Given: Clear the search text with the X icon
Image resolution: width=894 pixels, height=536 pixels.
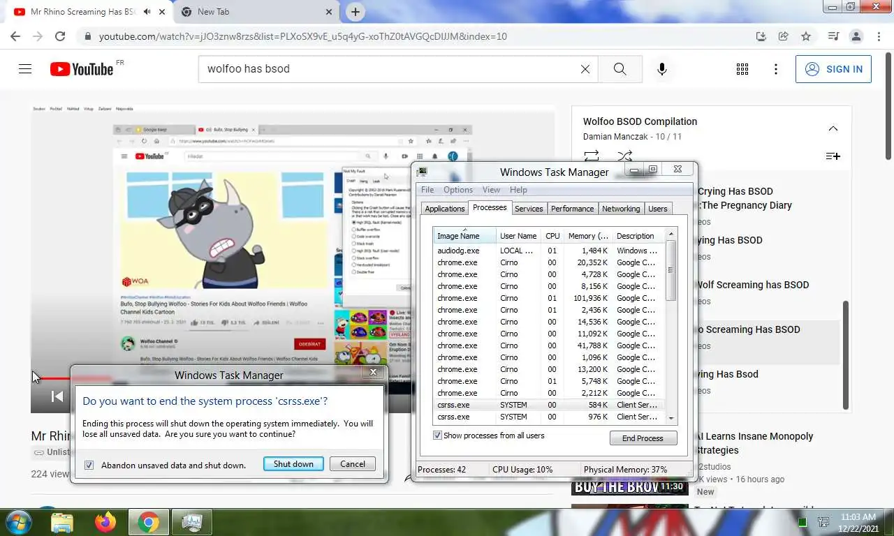Looking at the screenshot, I should click(x=585, y=69).
